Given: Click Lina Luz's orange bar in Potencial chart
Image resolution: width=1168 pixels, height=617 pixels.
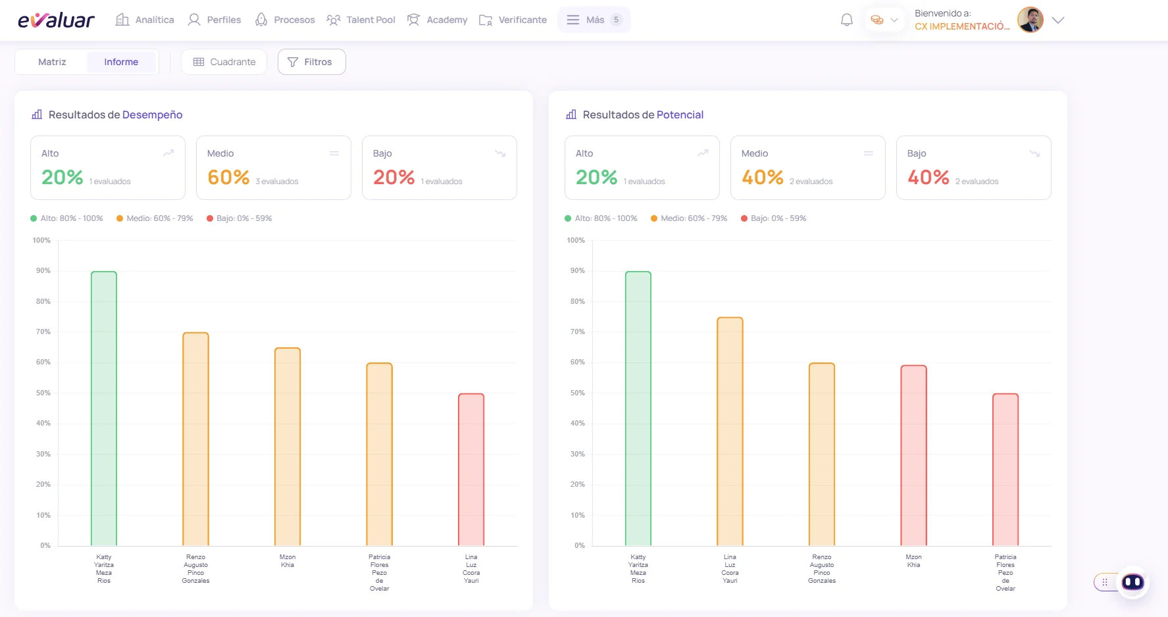Looking at the screenshot, I should [730, 432].
